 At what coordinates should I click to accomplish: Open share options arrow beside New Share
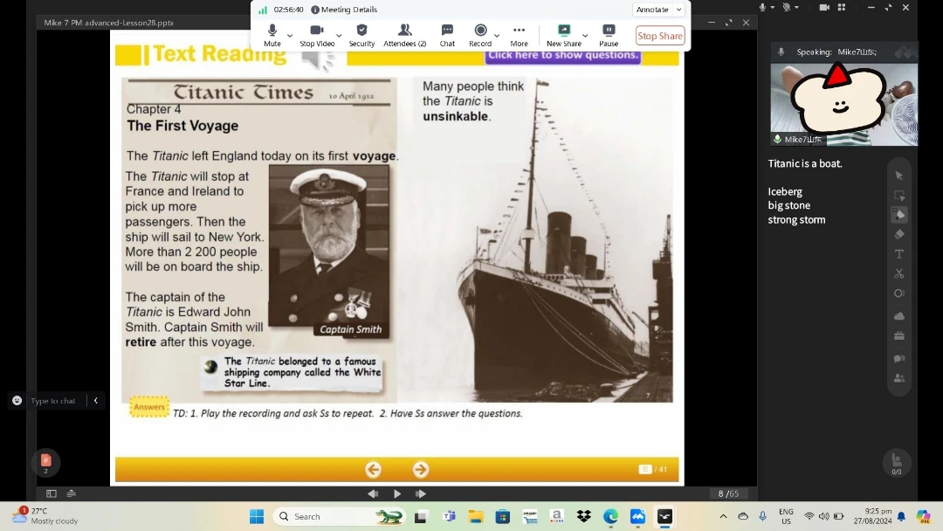coord(585,36)
